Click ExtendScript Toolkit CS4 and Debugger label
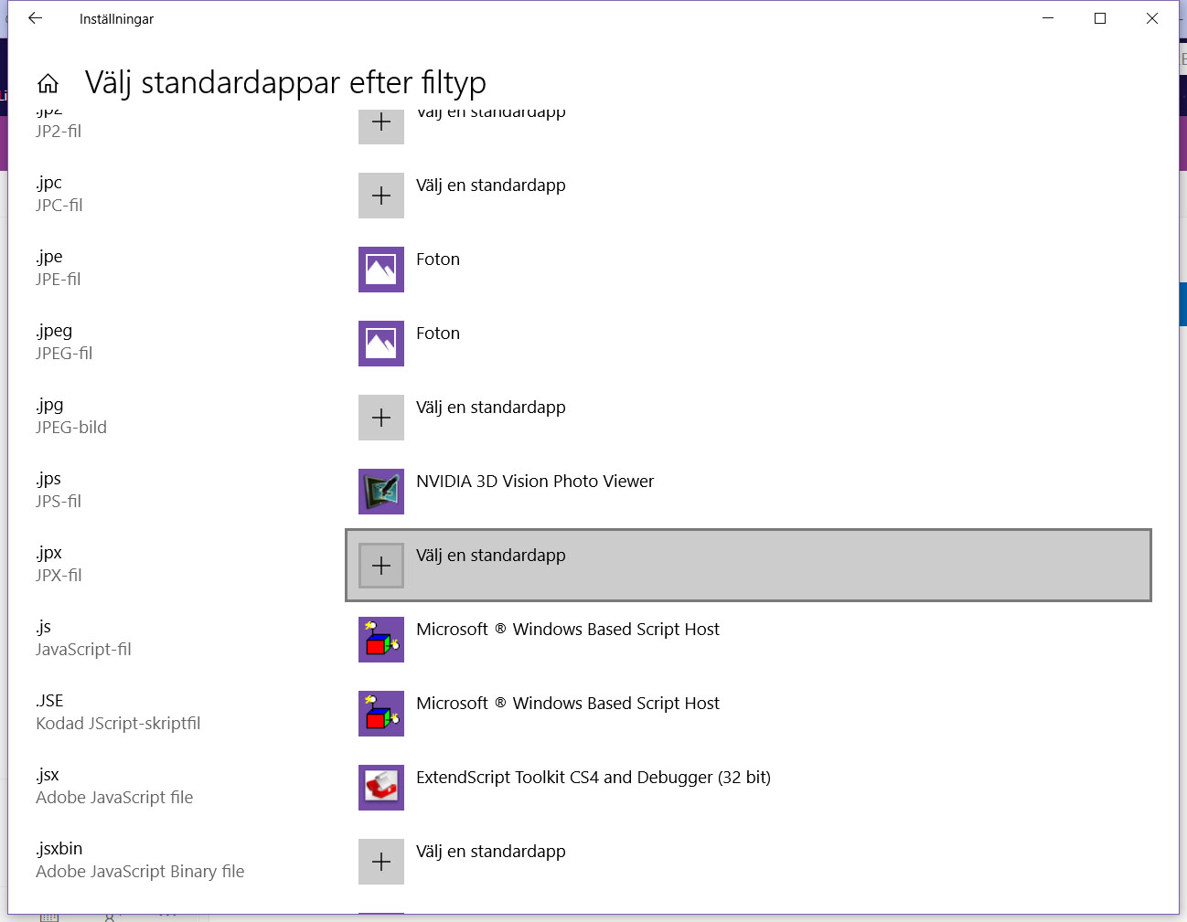1187x922 pixels. [x=593, y=778]
